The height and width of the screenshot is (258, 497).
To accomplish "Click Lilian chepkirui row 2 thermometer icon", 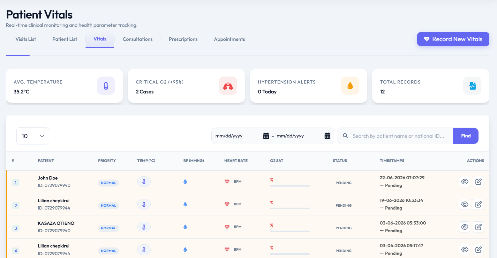I will pos(144,204).
